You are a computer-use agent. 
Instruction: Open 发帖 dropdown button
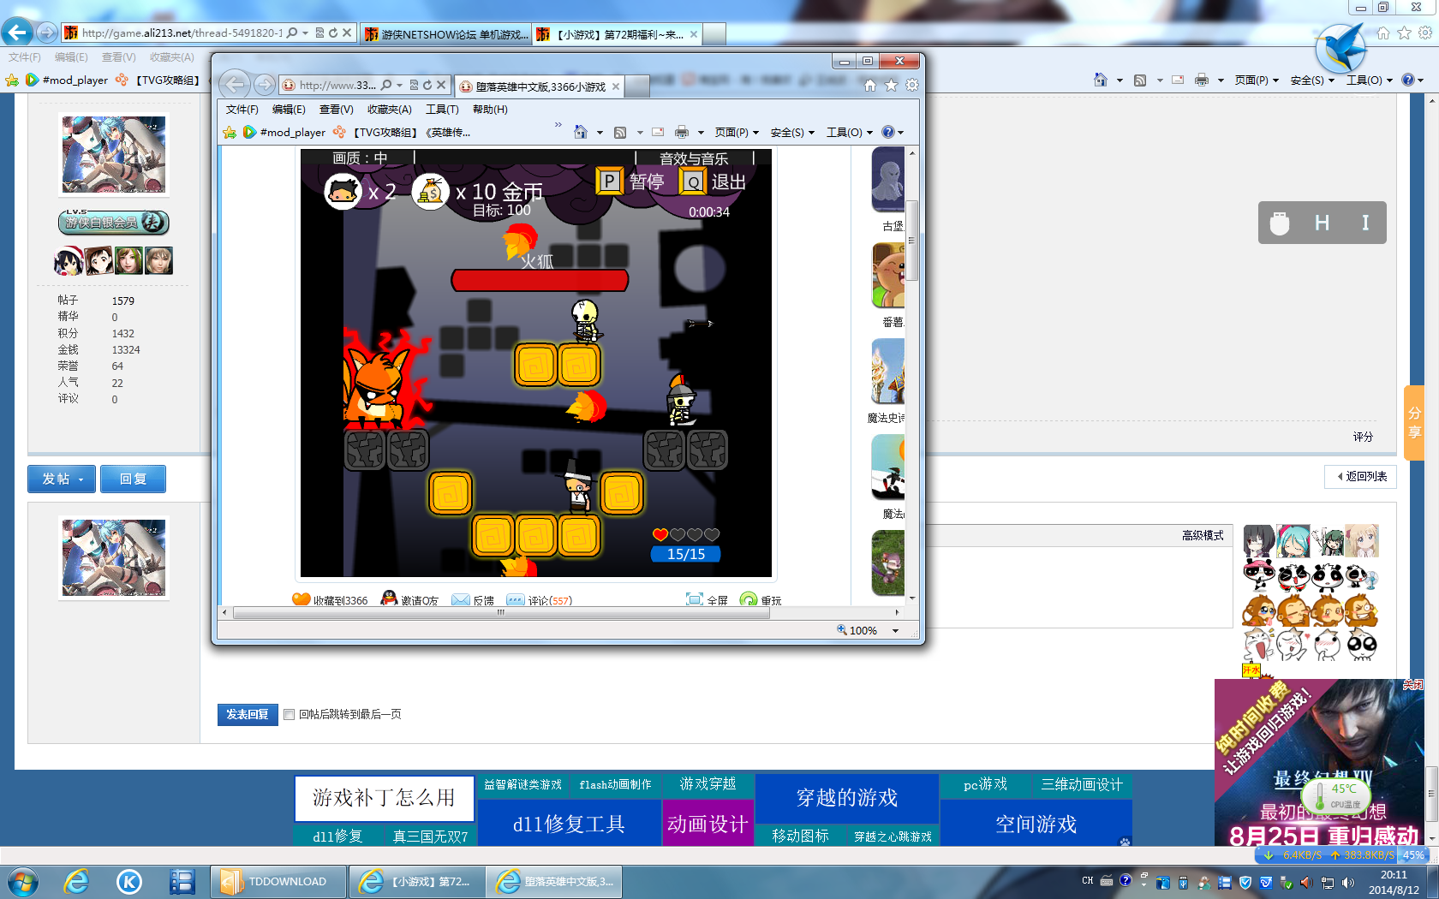click(x=63, y=479)
